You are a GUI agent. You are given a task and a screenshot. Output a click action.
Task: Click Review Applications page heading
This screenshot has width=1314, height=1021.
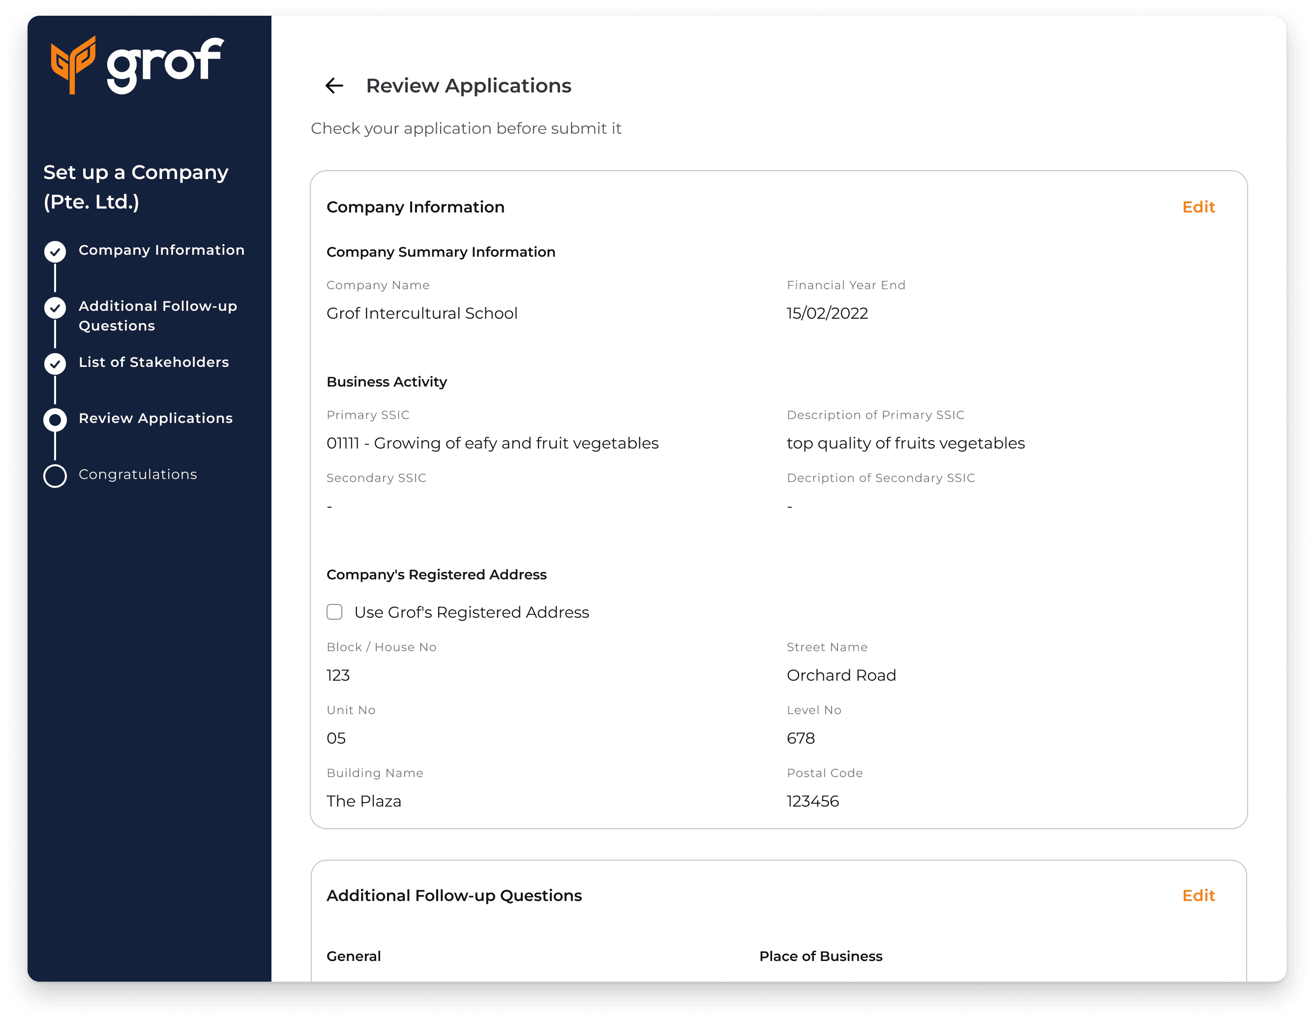coord(469,86)
